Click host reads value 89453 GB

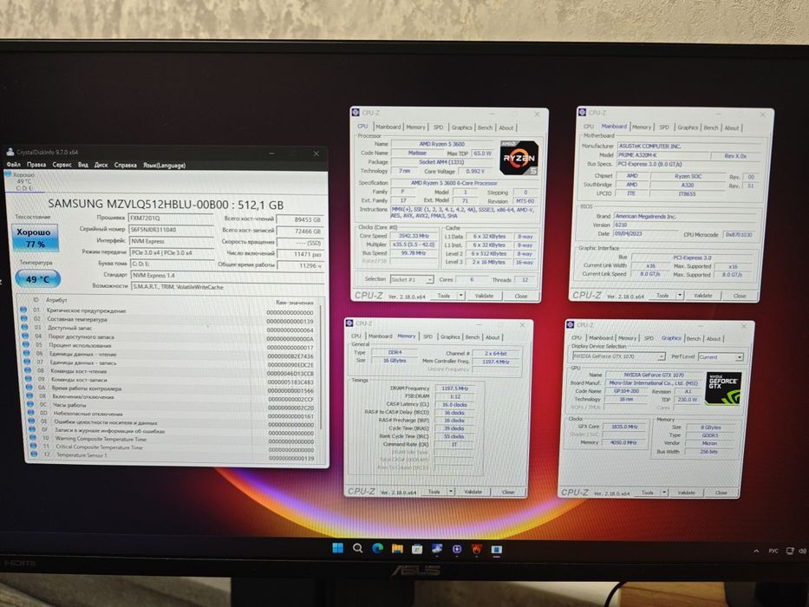coord(300,219)
